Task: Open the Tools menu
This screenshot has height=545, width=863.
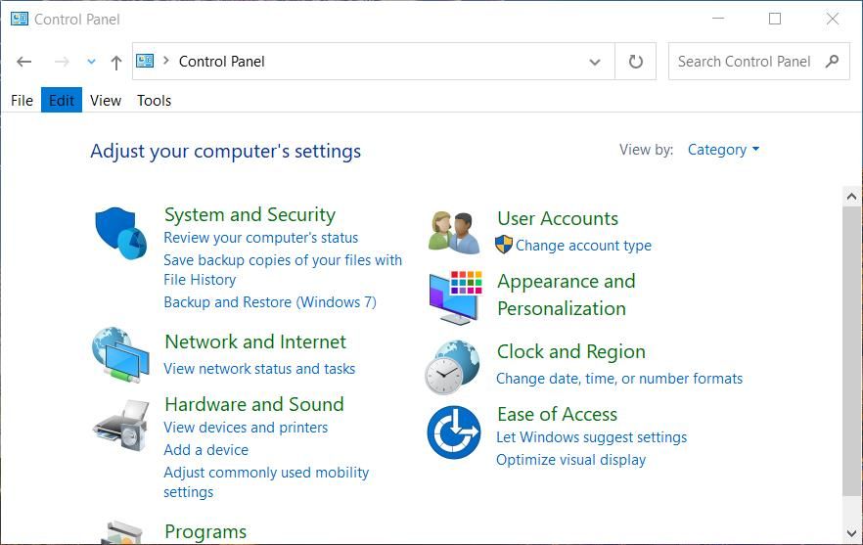Action: 155,100
